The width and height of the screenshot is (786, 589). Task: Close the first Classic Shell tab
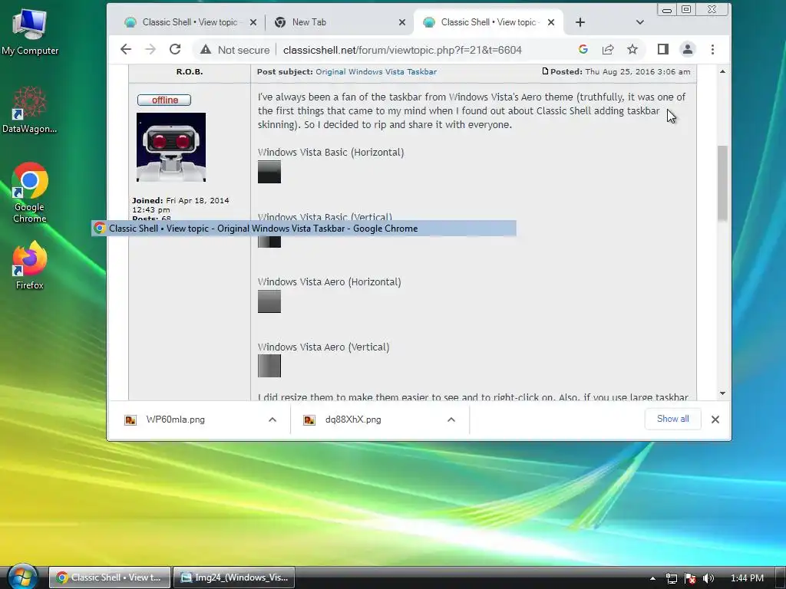[253, 22]
